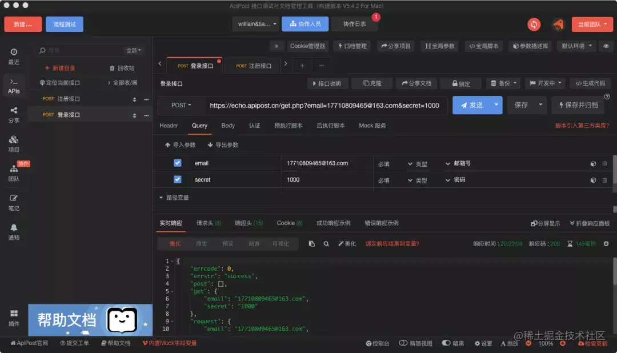Viewport: 617px width, 353px height.
Task: Click the 流程测试 flow test button
Action: pos(65,25)
